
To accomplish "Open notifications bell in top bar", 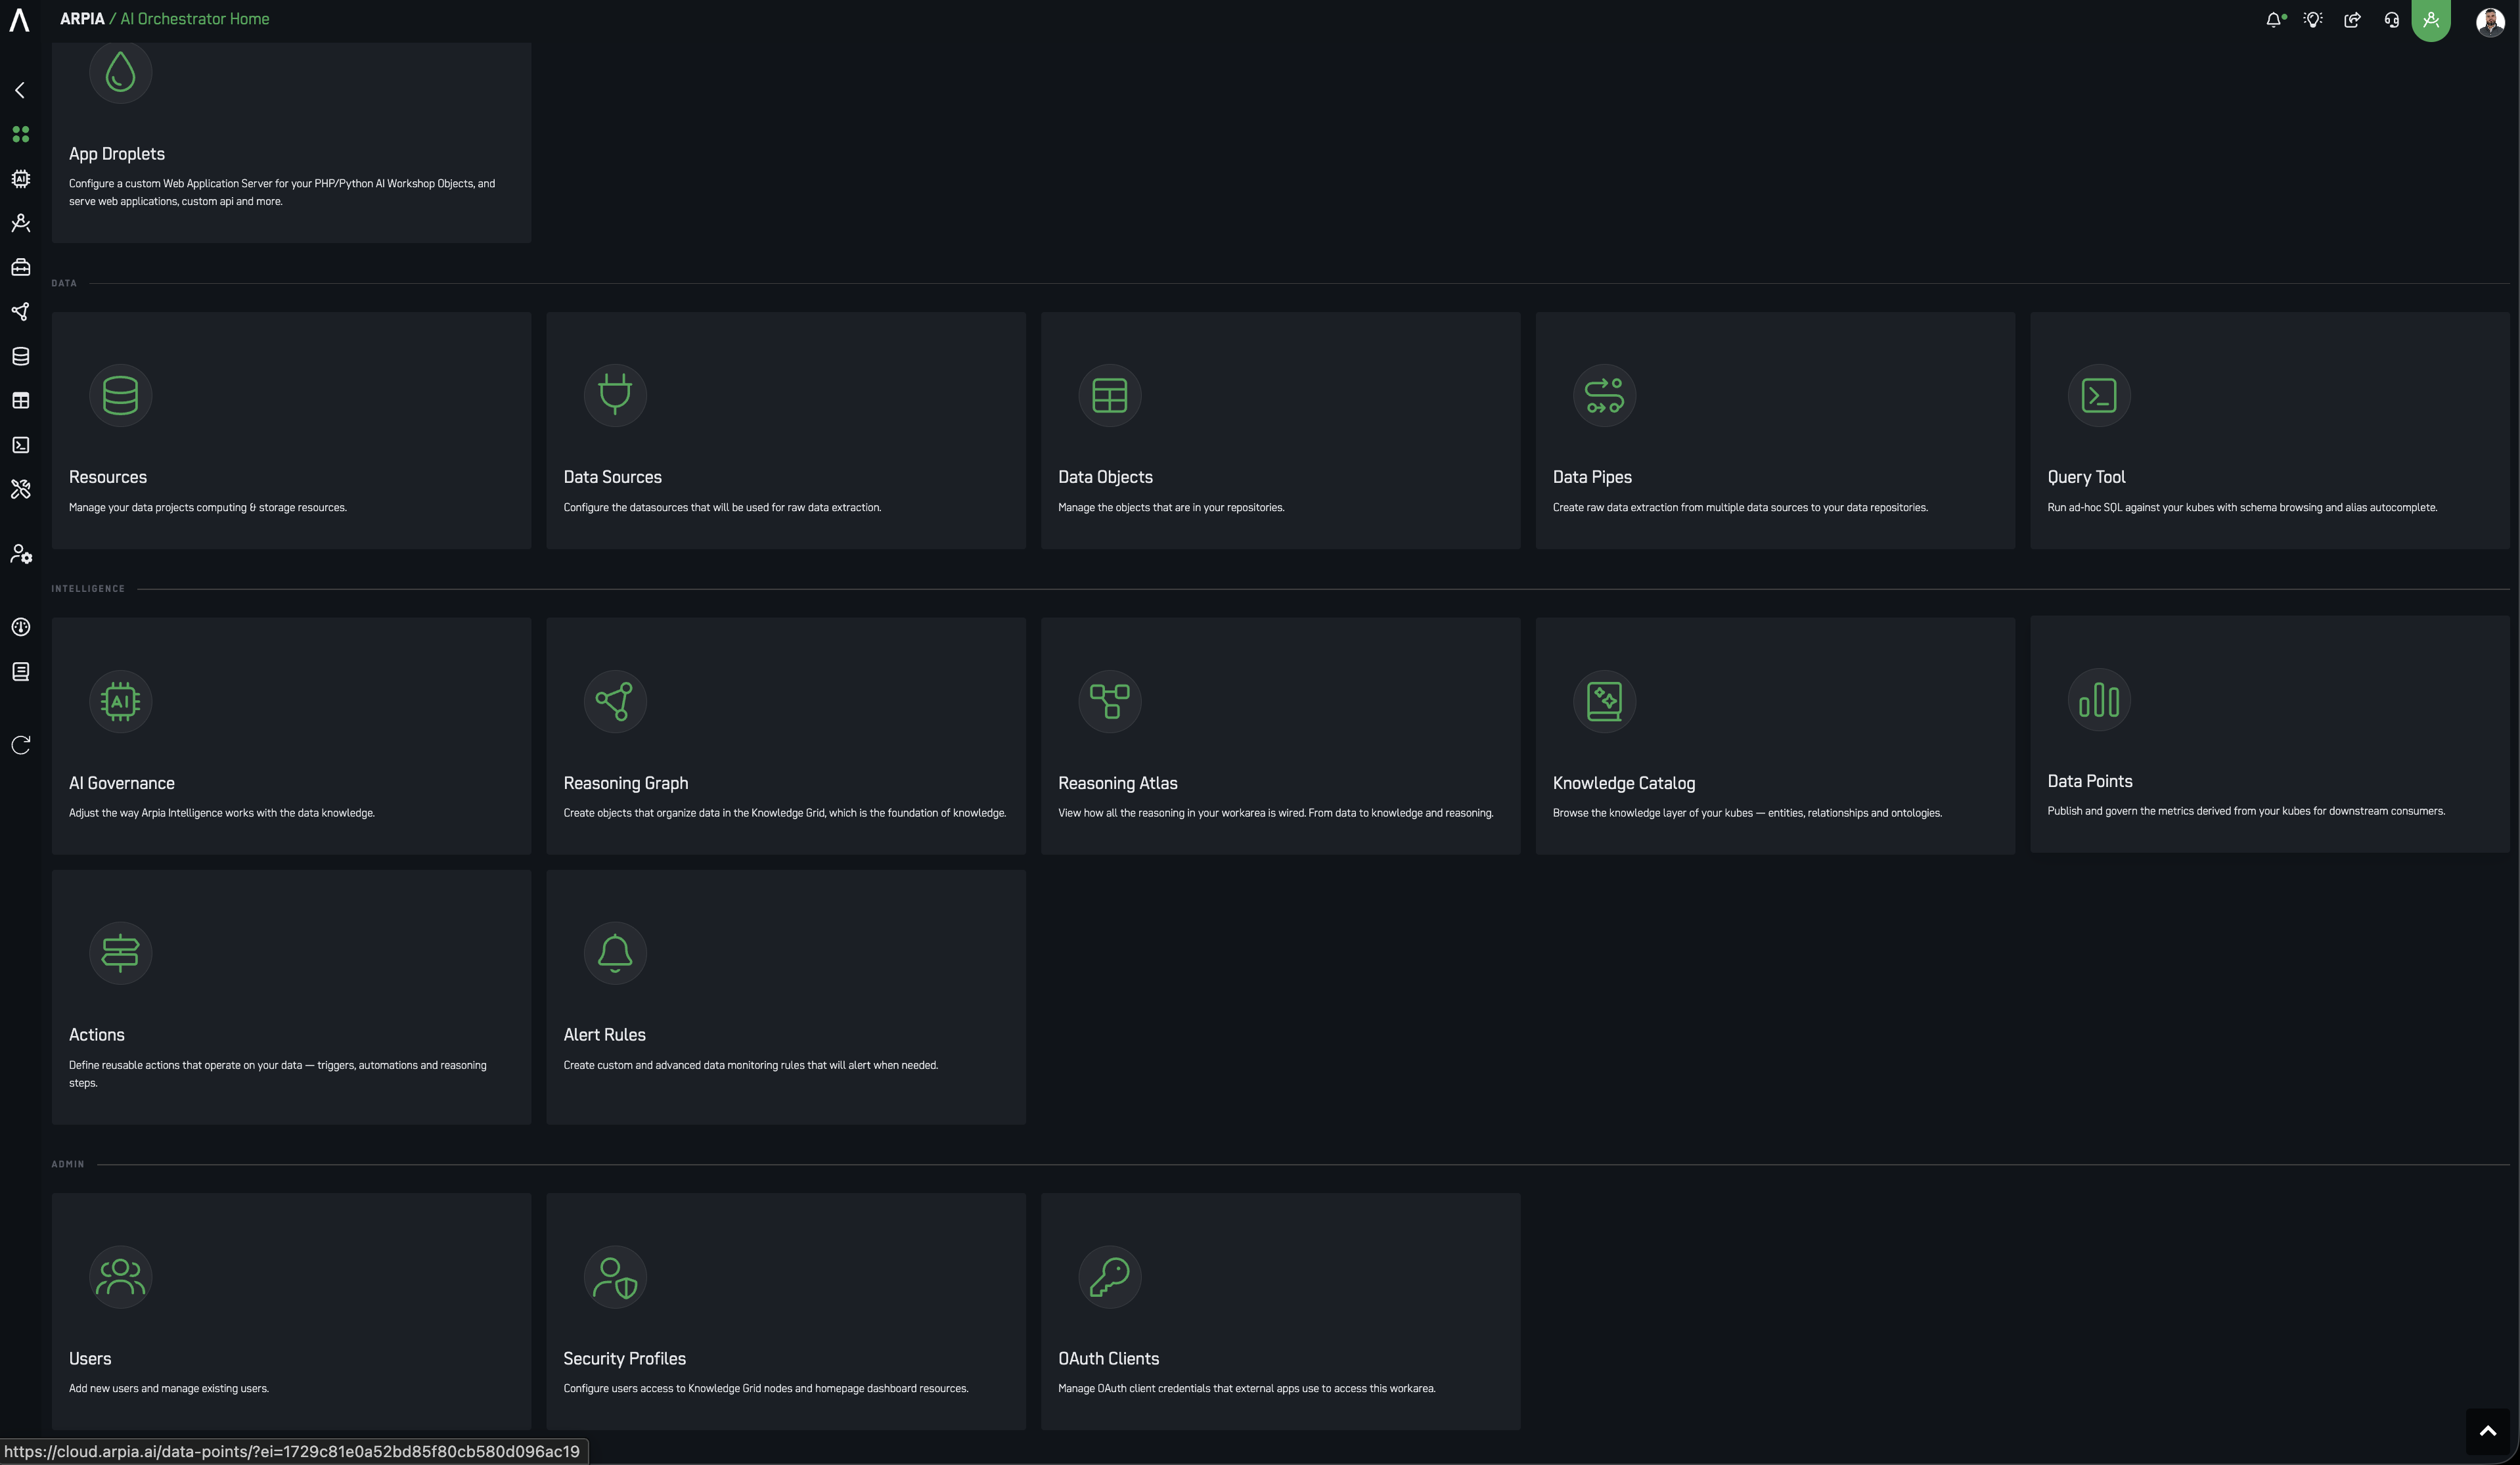I will click(2274, 19).
